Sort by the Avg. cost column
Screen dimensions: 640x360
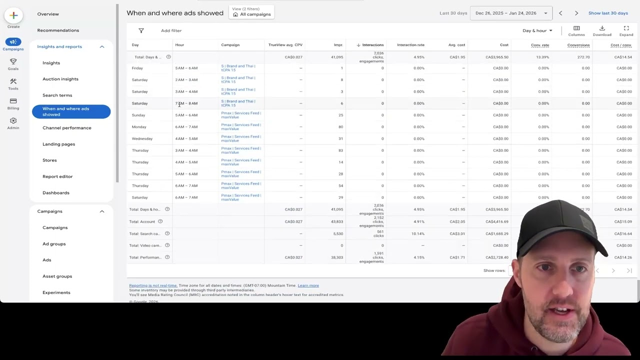(x=457, y=45)
